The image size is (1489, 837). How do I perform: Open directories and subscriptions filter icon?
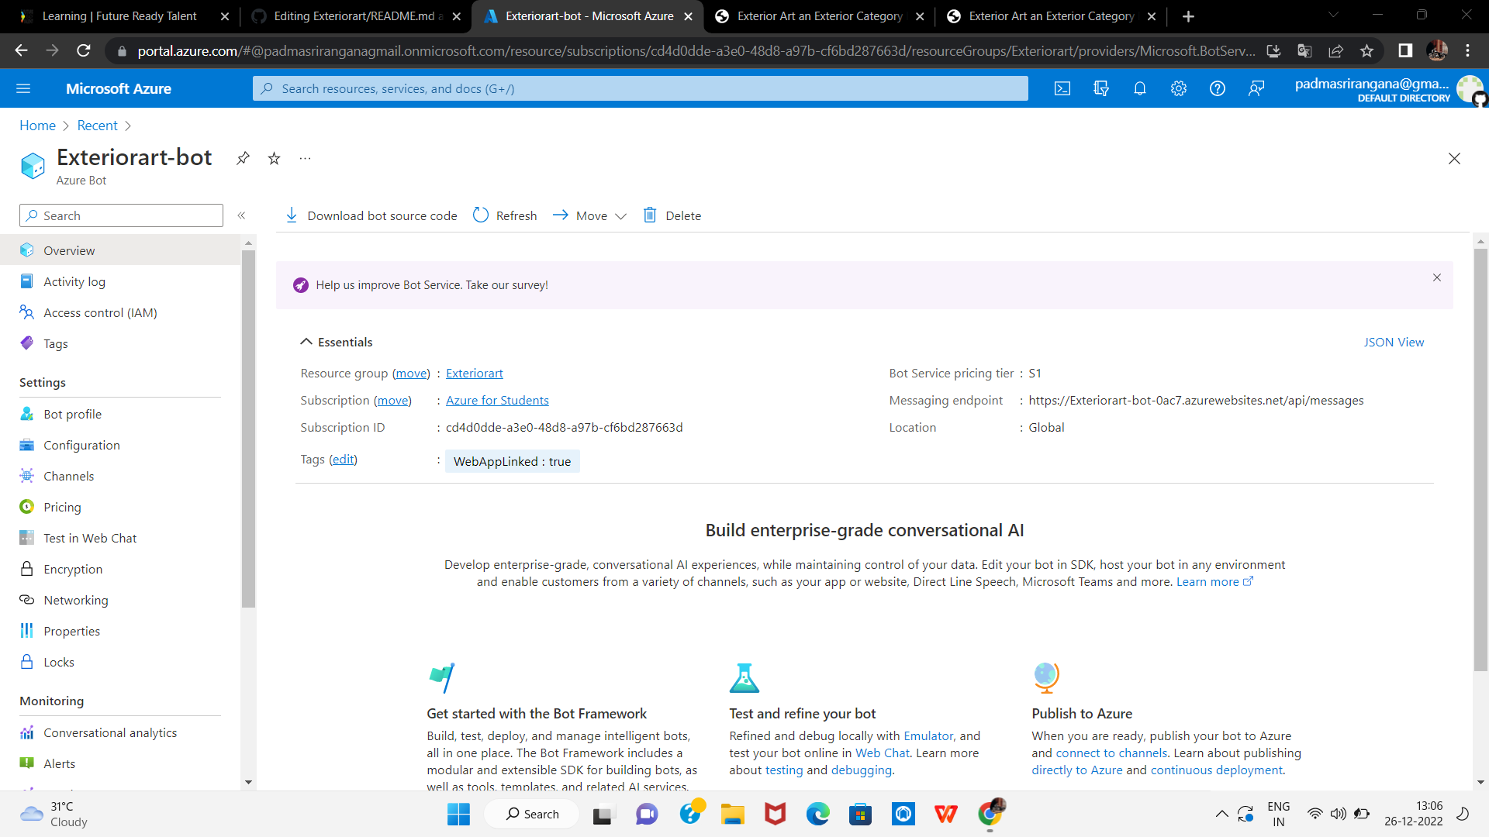(x=1100, y=88)
